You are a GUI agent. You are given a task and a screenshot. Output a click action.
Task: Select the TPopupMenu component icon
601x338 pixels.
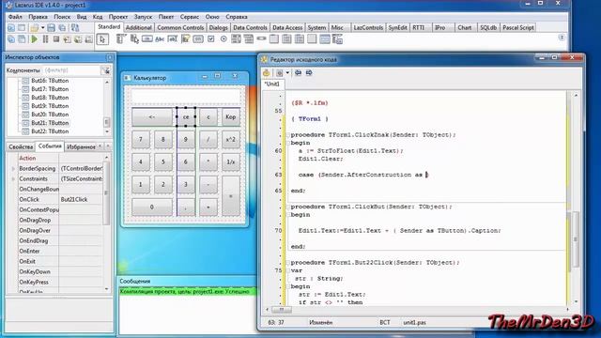(x=134, y=39)
